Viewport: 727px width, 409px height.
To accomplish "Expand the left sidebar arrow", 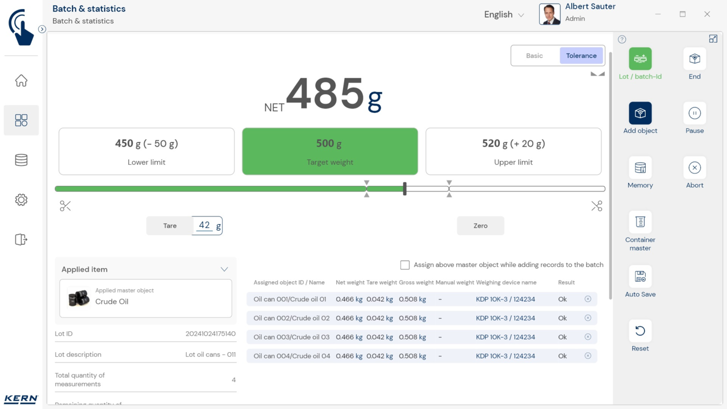I will (42, 29).
